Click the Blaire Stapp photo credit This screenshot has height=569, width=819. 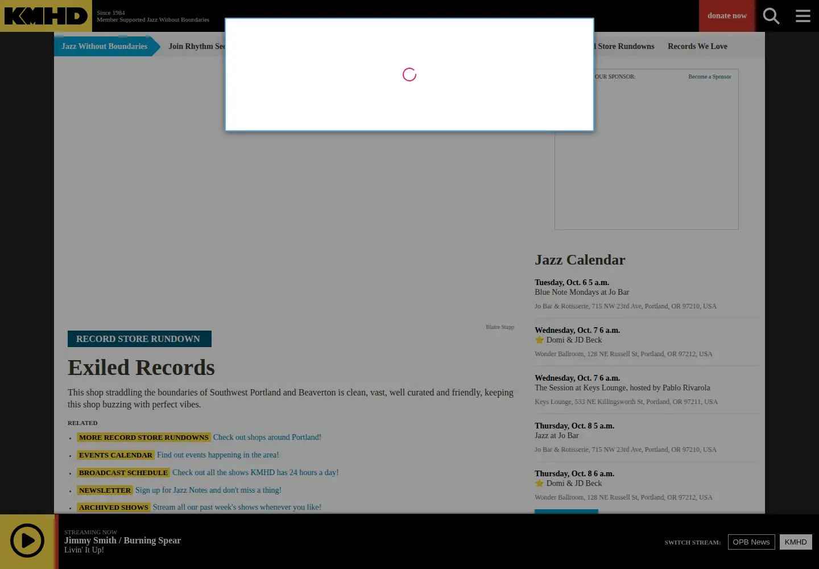pyautogui.click(x=500, y=327)
